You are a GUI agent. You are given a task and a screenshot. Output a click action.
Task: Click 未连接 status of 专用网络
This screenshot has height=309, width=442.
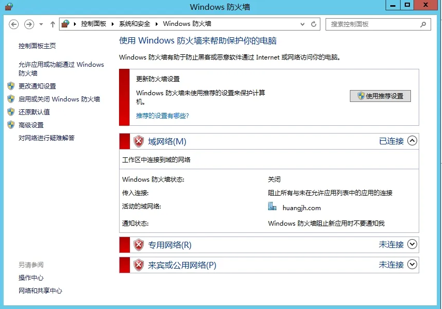click(x=391, y=244)
